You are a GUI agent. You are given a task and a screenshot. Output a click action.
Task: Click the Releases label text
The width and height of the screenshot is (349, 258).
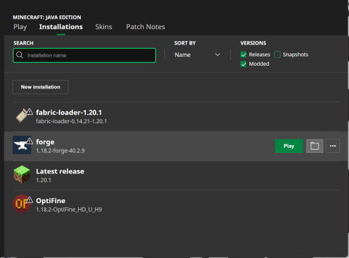(259, 55)
